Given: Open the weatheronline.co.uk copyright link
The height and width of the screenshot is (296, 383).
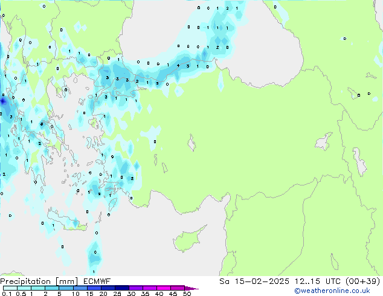Looking at the screenshot, I should tap(332, 291).
